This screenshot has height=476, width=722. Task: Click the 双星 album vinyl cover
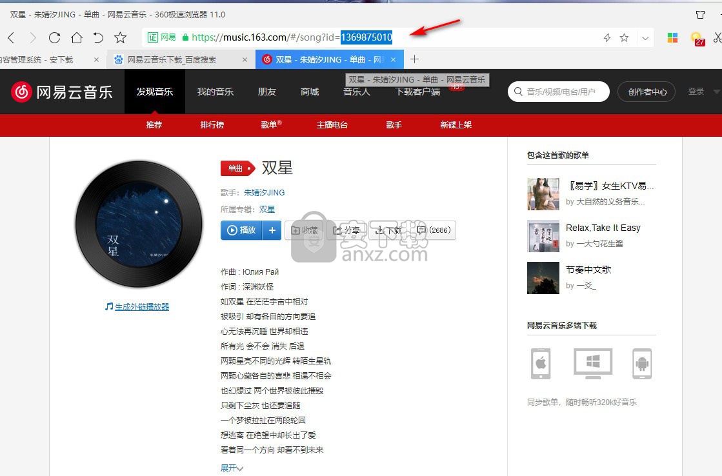pos(139,224)
